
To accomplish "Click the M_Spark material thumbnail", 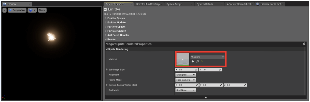I will pyautogui.click(x=183, y=59).
